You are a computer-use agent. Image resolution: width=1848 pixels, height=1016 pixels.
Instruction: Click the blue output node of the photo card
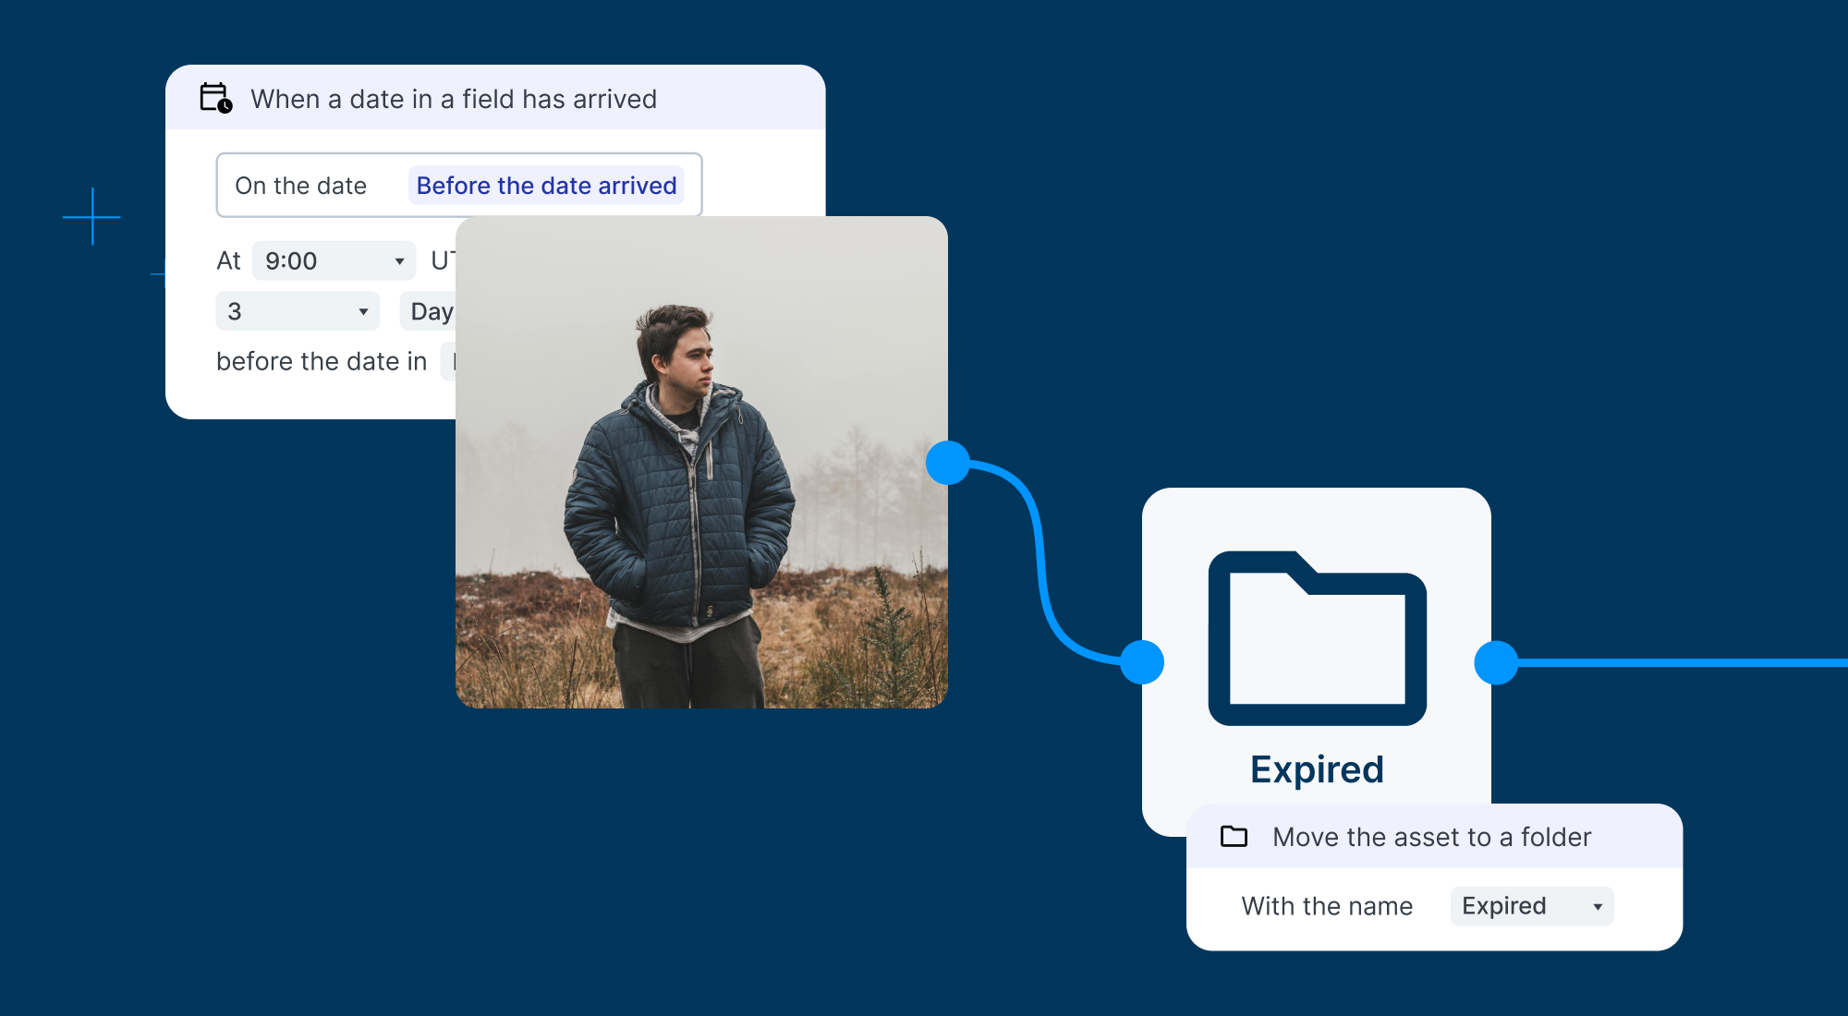pos(945,464)
